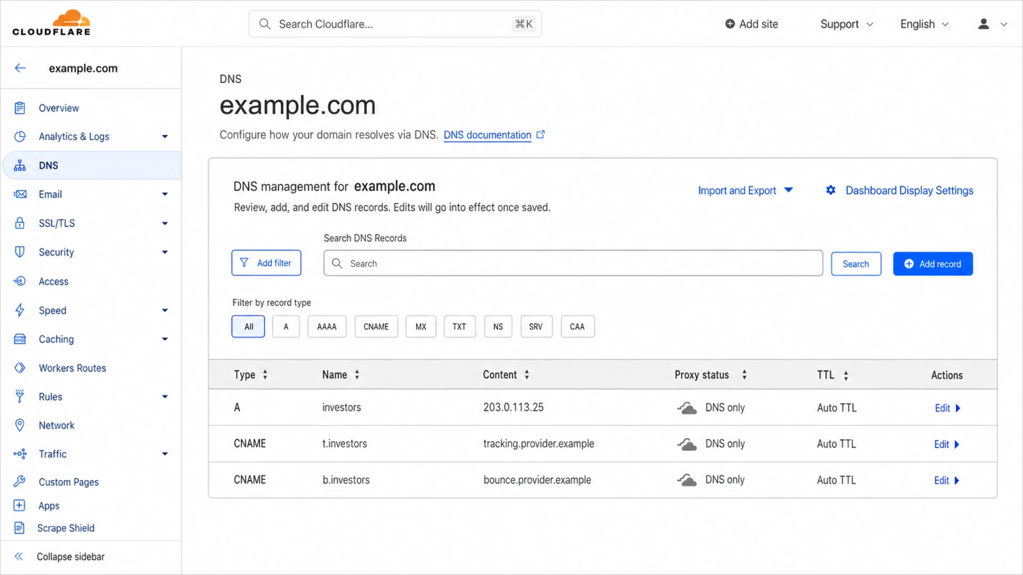1023x575 pixels.
Task: Click the Access arrow icon in sidebar
Action: (x=20, y=281)
